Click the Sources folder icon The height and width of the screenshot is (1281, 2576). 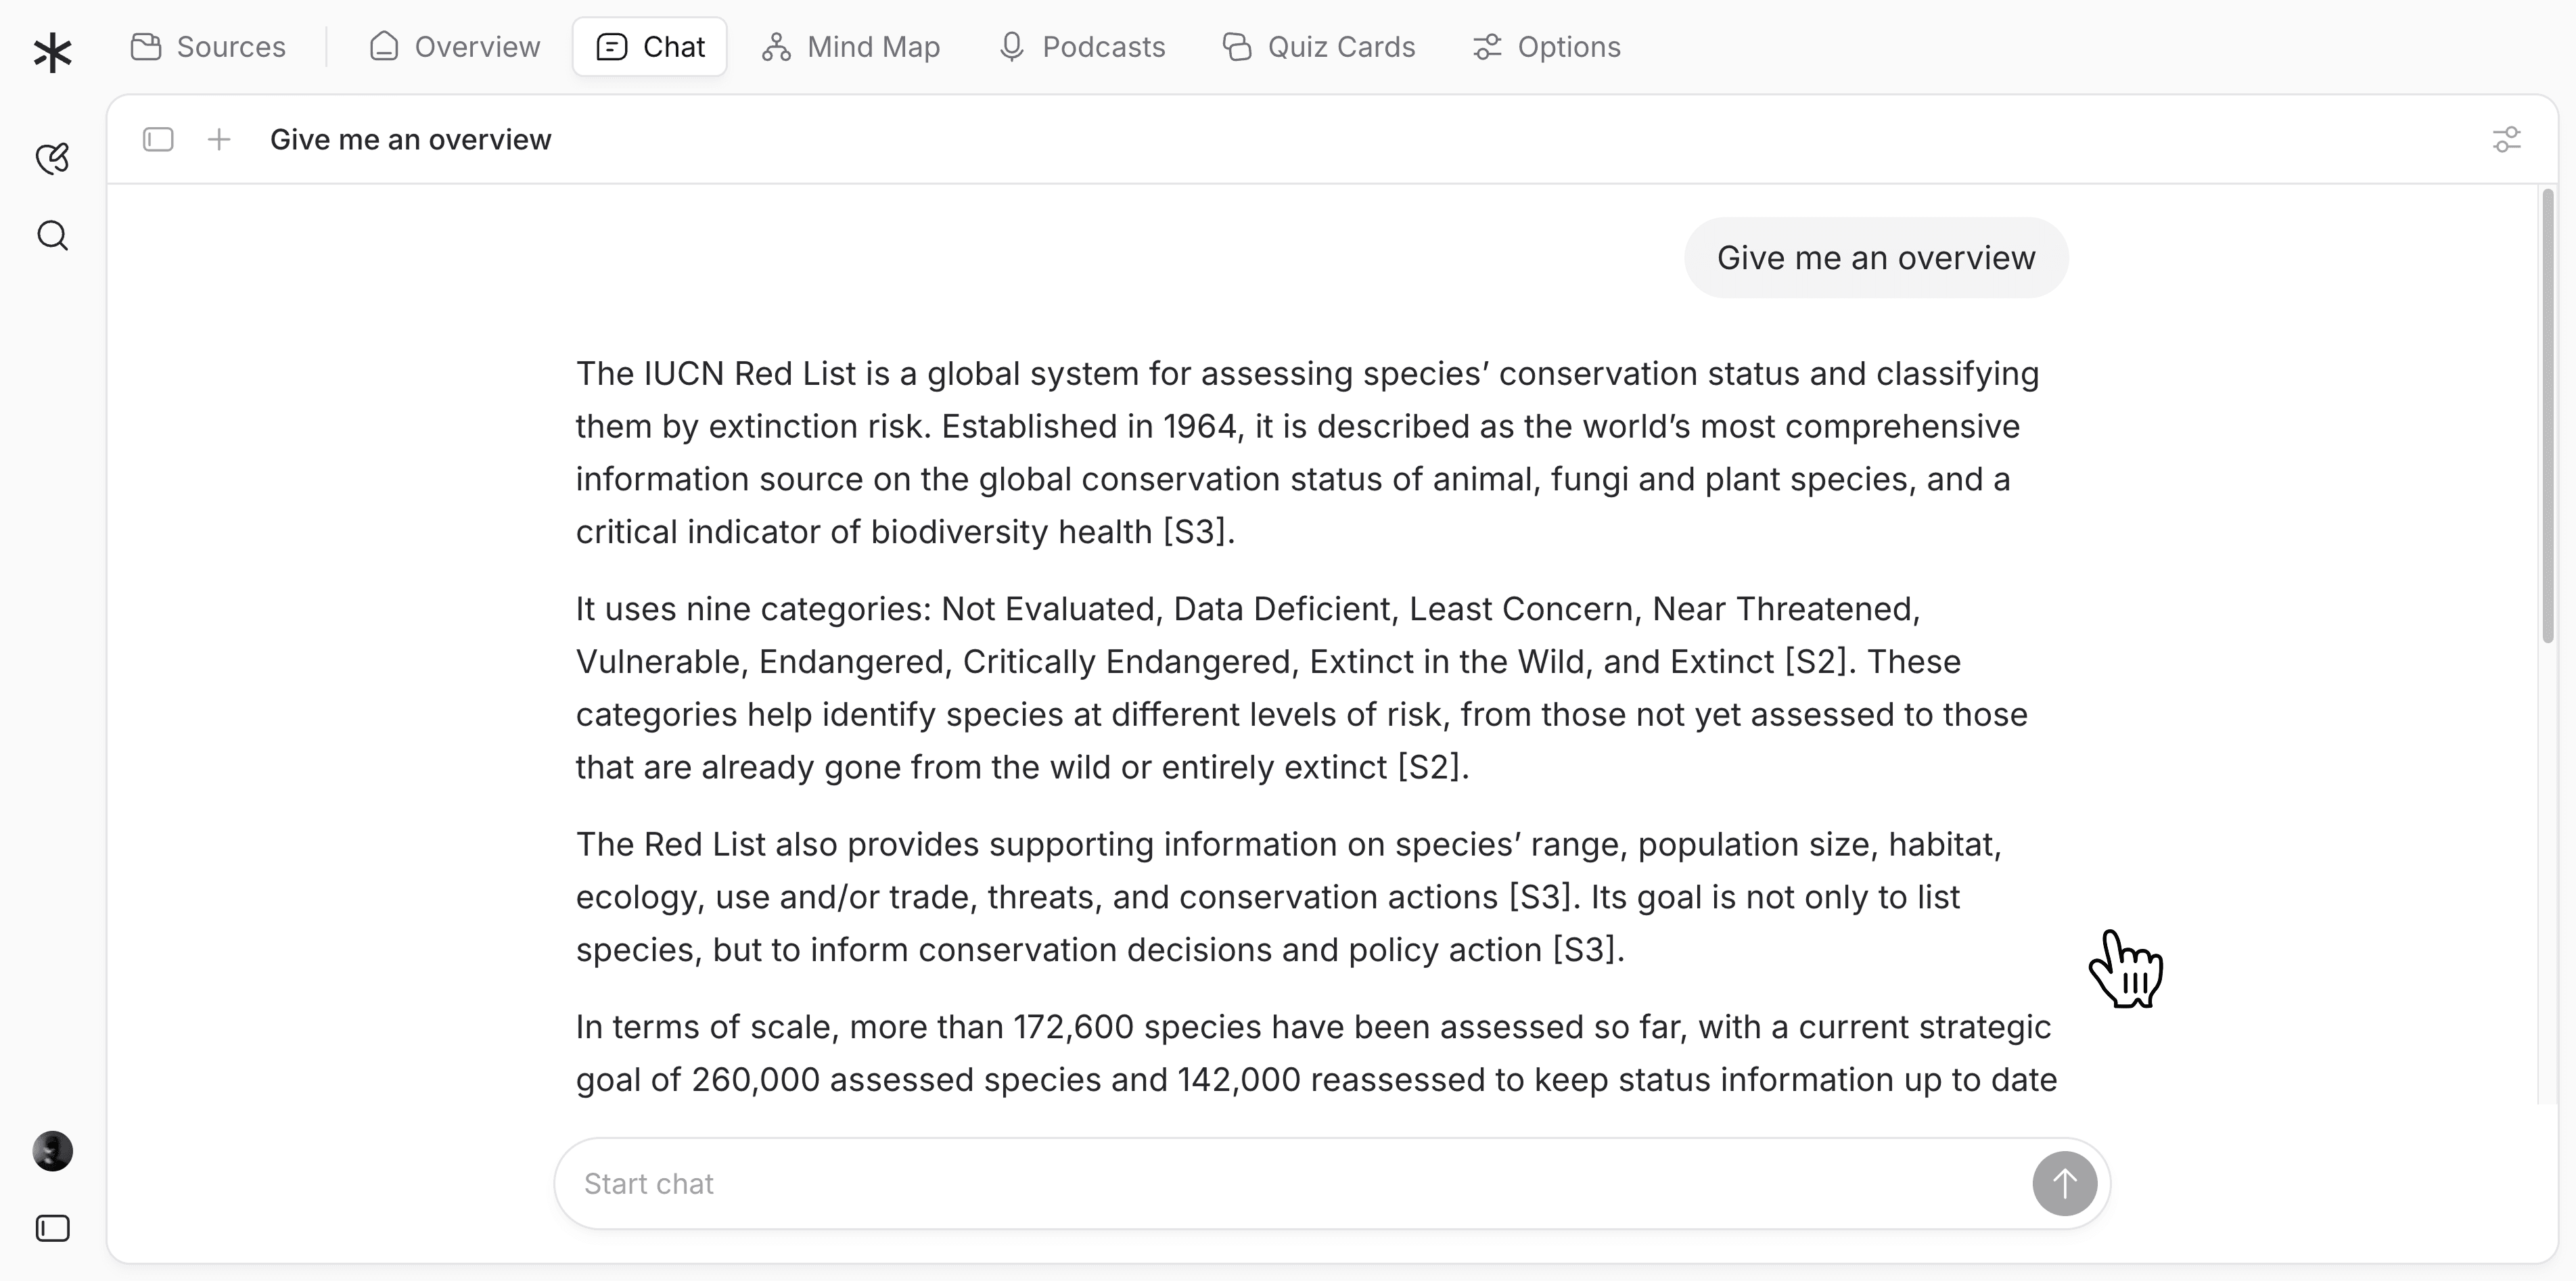(x=146, y=47)
